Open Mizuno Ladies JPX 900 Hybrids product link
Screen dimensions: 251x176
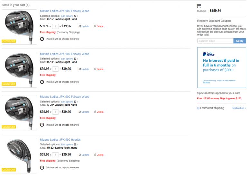point(60,140)
